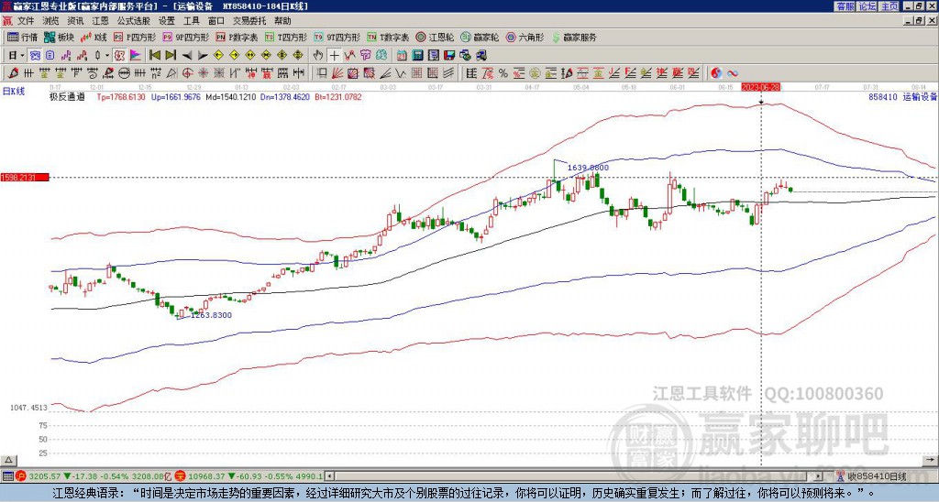This screenshot has height=502, width=939.
Task: Expand candlestick style dropdown arrow
Action: pos(107,56)
